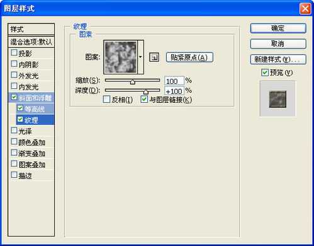Click the 缩放 value field showing 100
314x246 pixels.
(x=174, y=81)
